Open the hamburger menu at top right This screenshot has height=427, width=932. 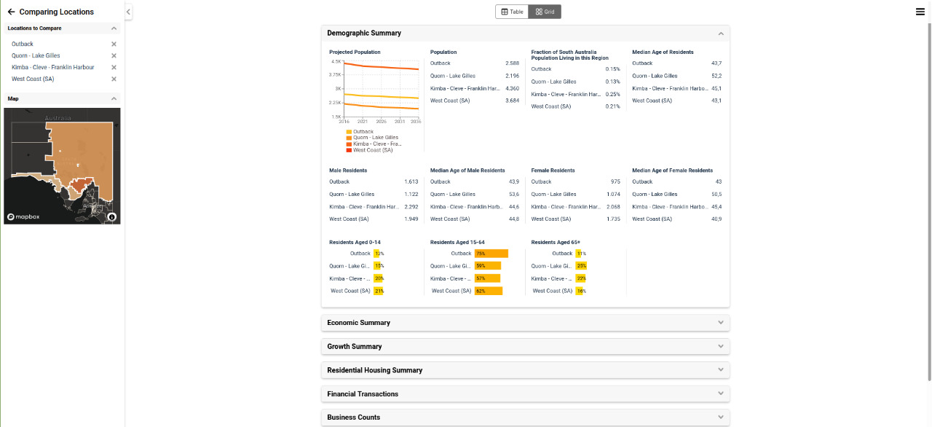click(920, 12)
